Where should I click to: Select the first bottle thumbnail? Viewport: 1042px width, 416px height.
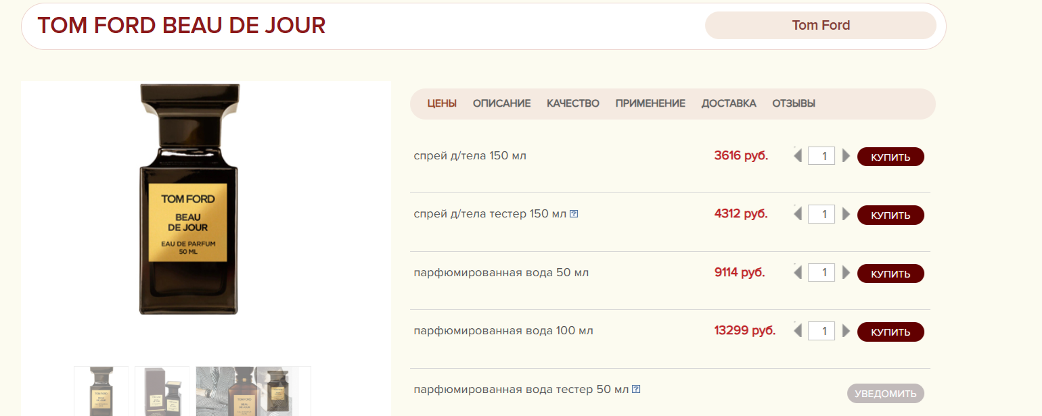101,391
